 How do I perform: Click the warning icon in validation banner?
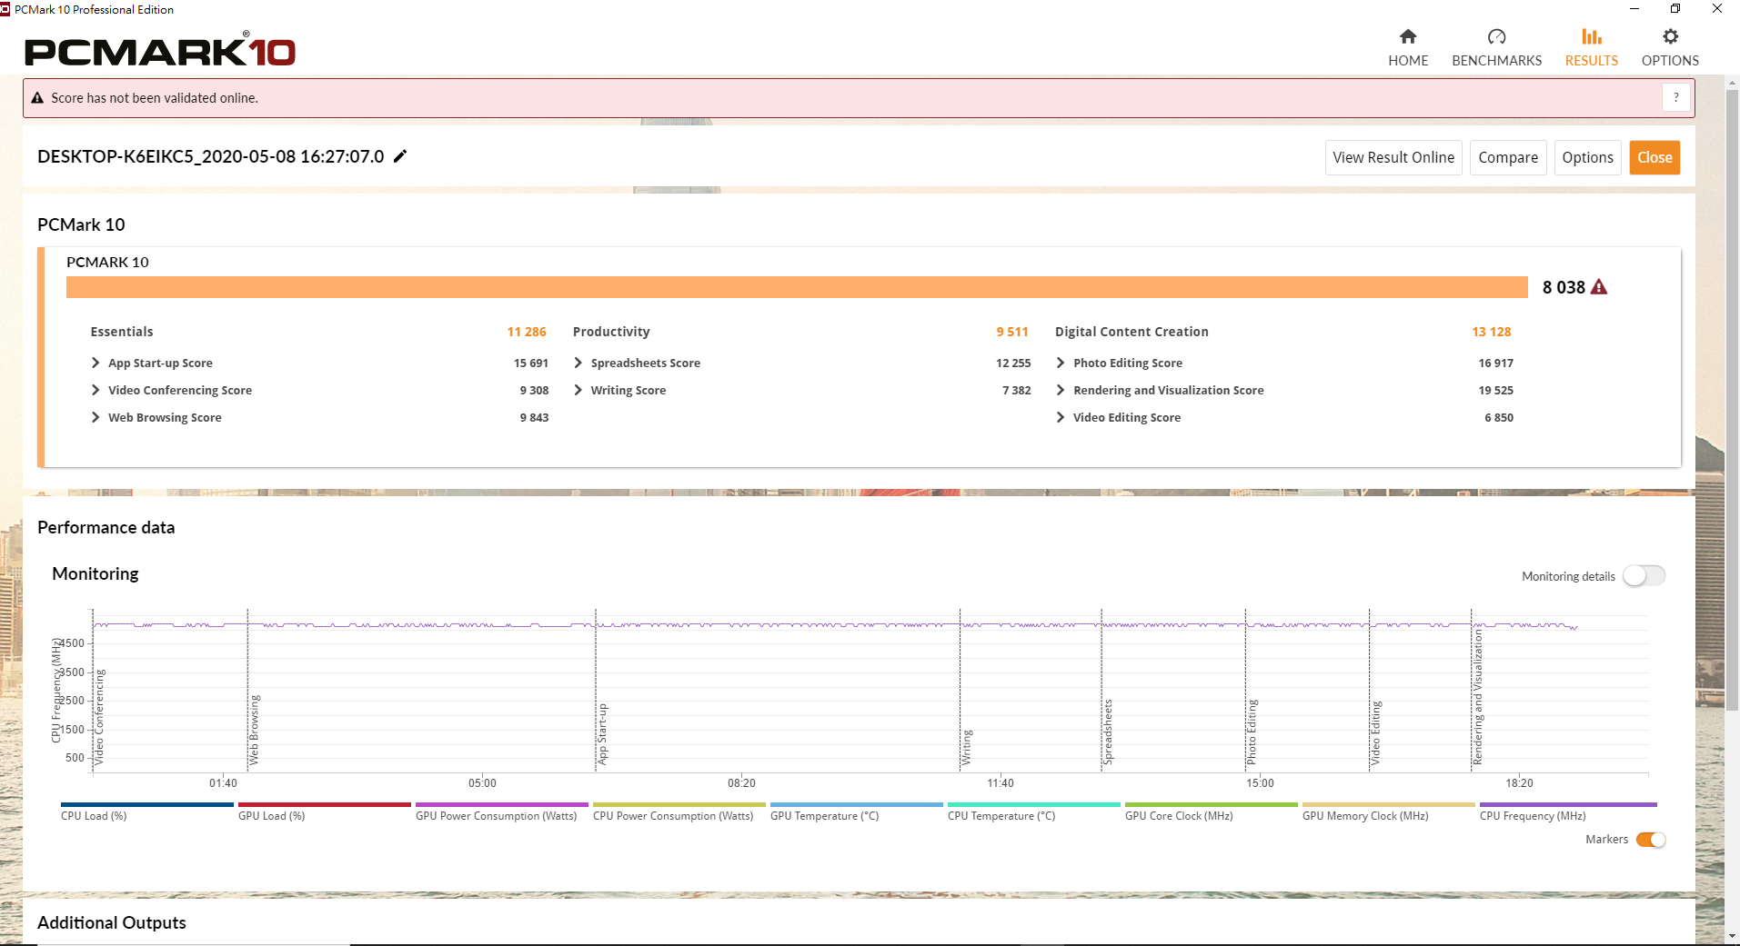37,98
